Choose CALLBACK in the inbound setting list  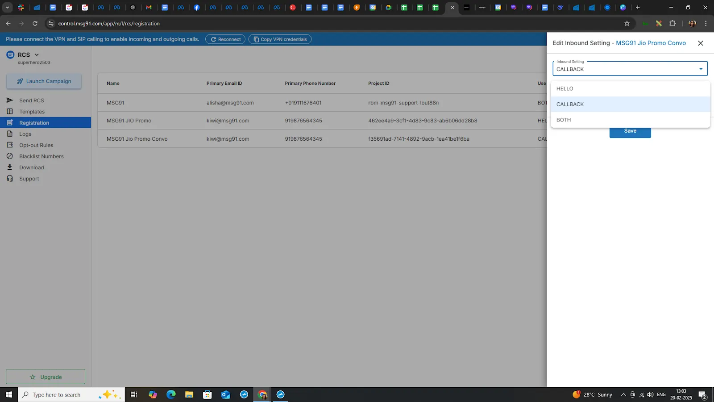tap(630, 104)
